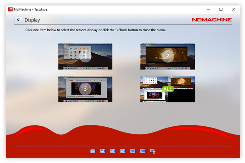
Task: Toggle fullscreen with the four-corner arrows icon
Action: click(133, 151)
